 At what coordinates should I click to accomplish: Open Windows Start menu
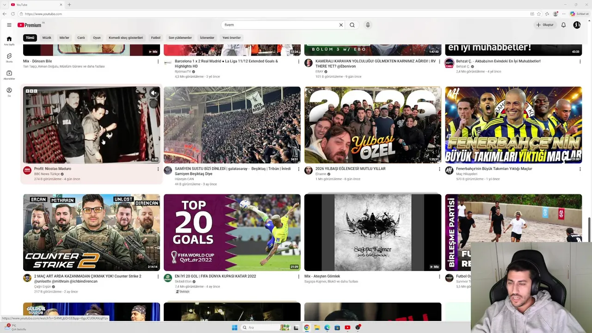(x=234, y=327)
